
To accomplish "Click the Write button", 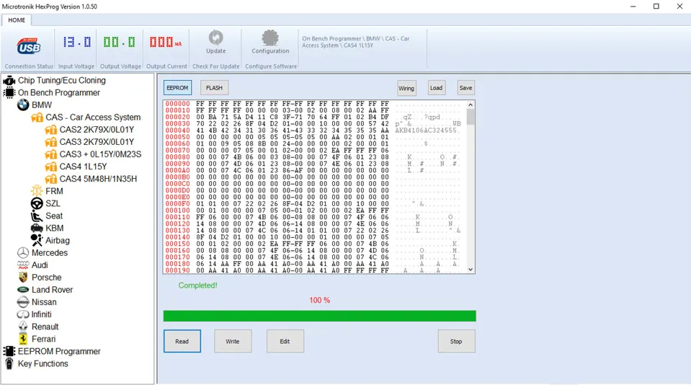I will tap(233, 341).
